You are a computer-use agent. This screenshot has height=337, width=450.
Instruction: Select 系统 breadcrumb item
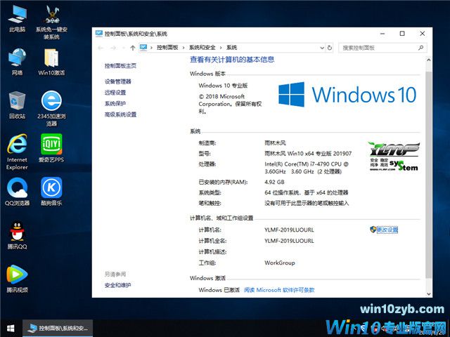coord(231,48)
